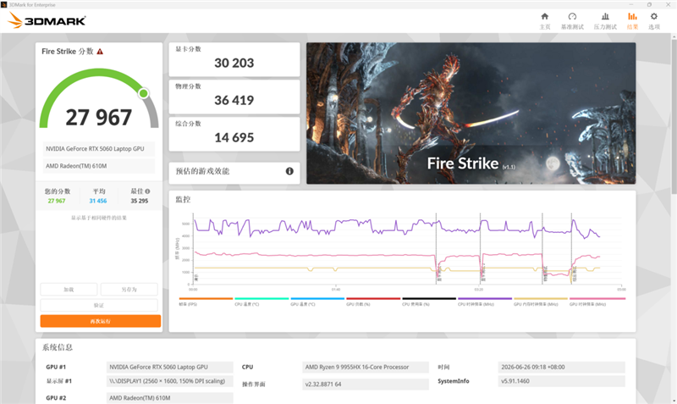Switch to the Results (结果) bar chart icon
The width and height of the screenshot is (677, 404).
pyautogui.click(x=632, y=16)
